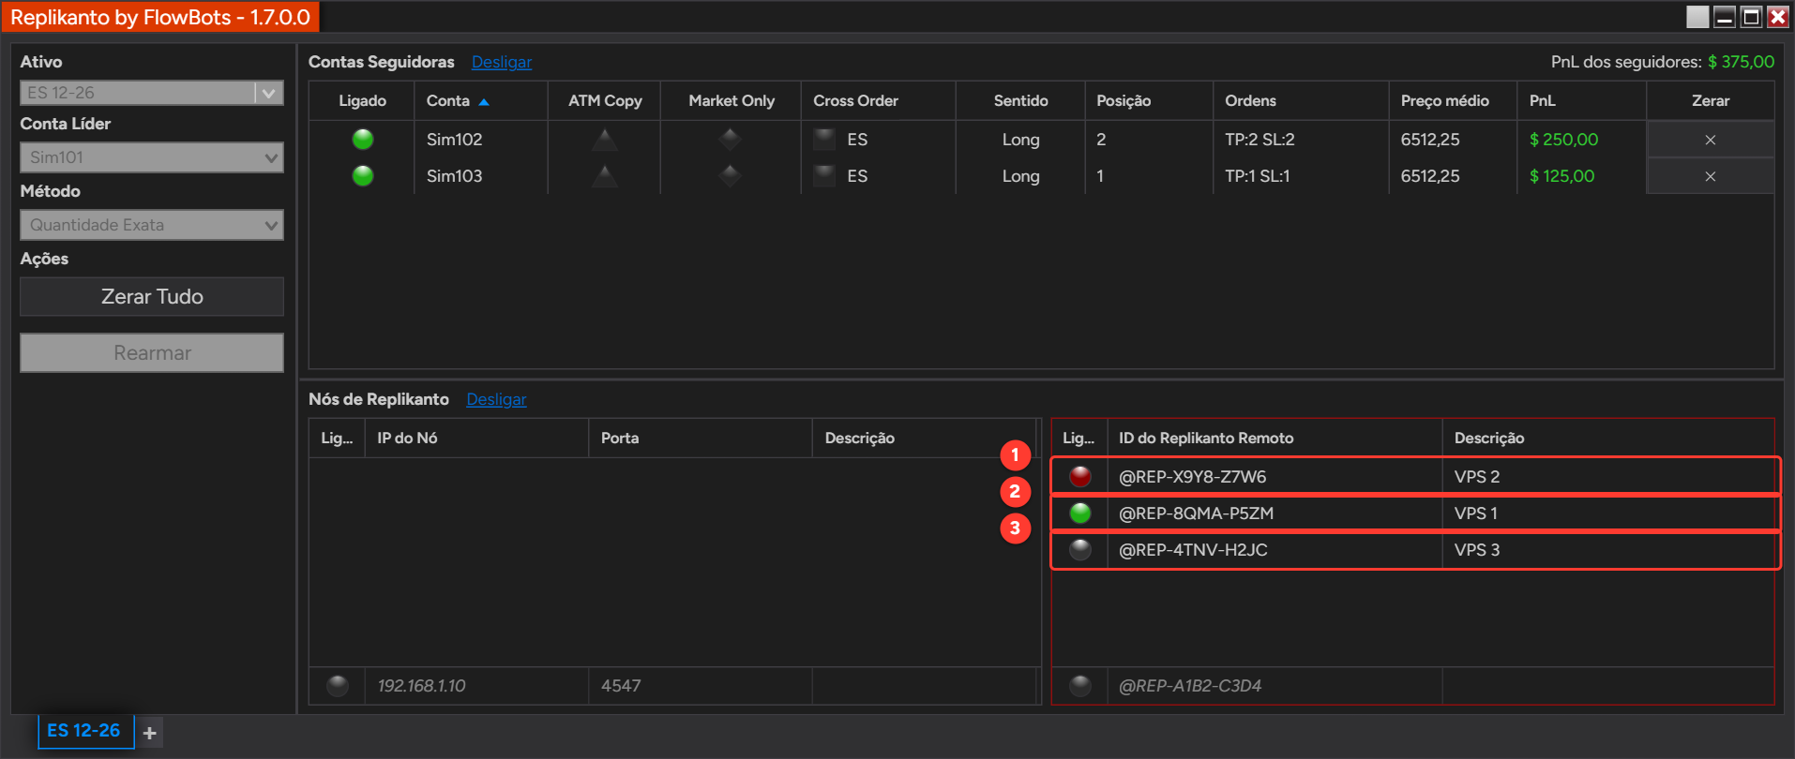Open the Conta Líder dropdown Sim101
The height and width of the screenshot is (759, 1795).
click(x=152, y=157)
